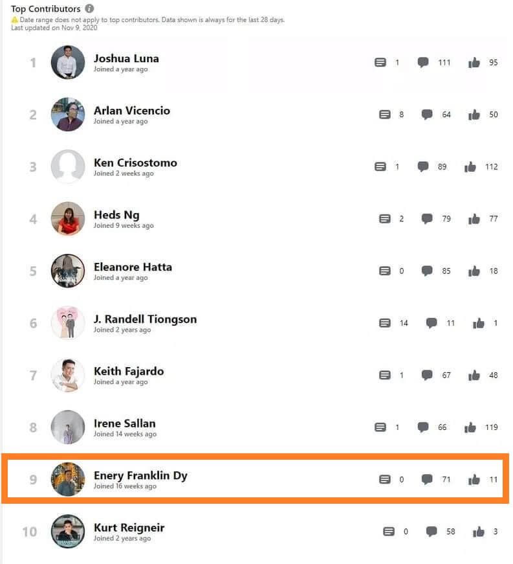The height and width of the screenshot is (564, 513).
Task: Click J. Randell Tiongson's cartoon avatar
Action: coord(68,323)
